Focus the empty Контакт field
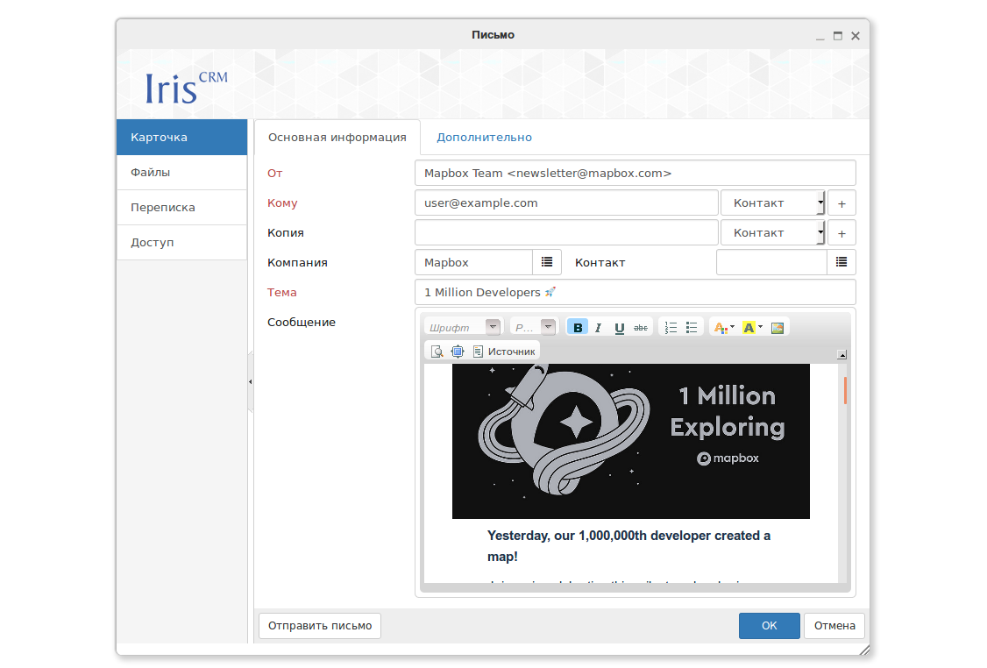The height and width of the screenshot is (668, 987). point(771,262)
